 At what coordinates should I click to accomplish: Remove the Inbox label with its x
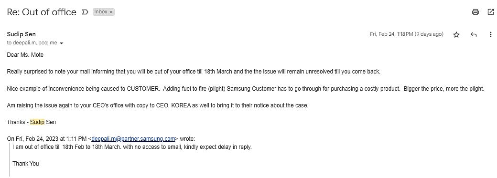pyautogui.click(x=111, y=12)
